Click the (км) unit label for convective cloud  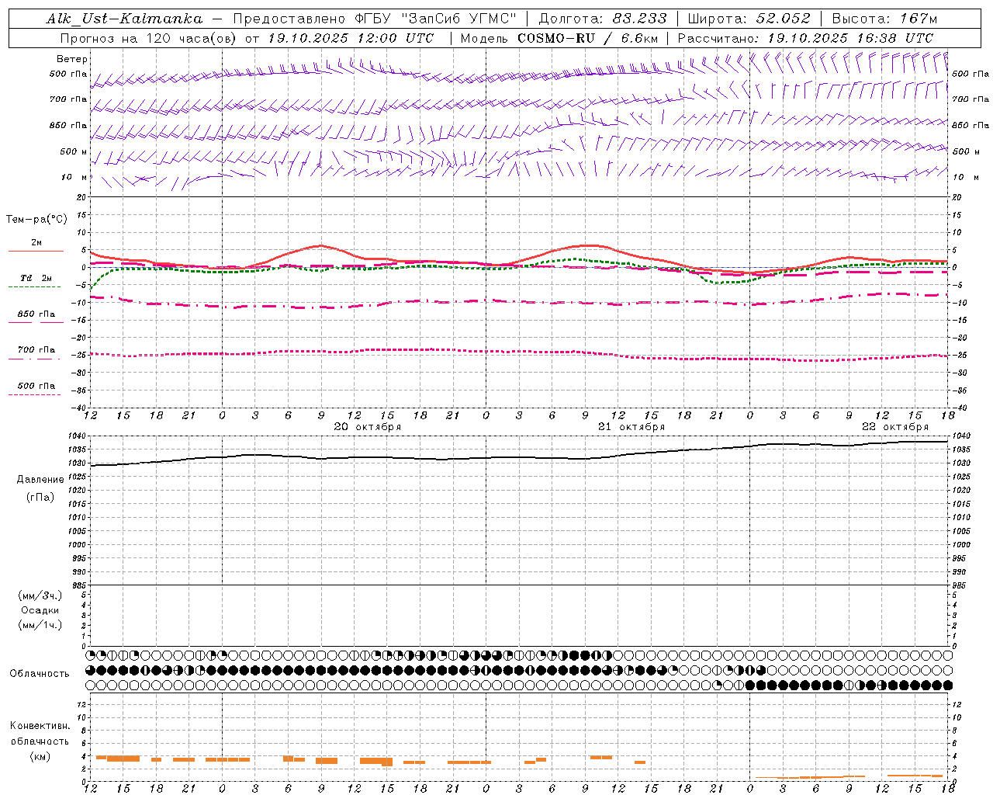tap(40, 756)
